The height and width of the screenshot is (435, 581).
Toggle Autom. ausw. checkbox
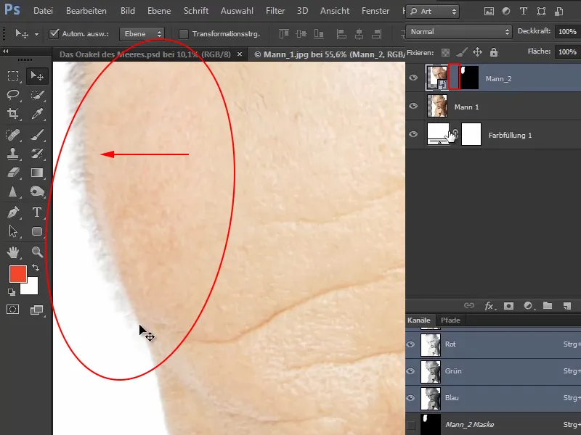click(x=54, y=33)
